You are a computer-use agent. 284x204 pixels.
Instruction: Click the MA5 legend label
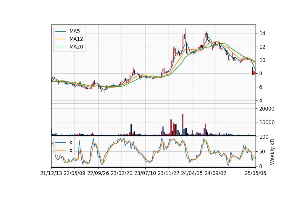point(75,31)
